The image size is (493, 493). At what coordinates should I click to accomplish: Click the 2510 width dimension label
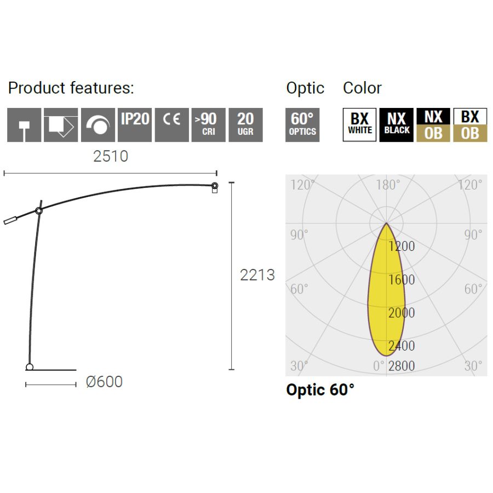point(111,157)
